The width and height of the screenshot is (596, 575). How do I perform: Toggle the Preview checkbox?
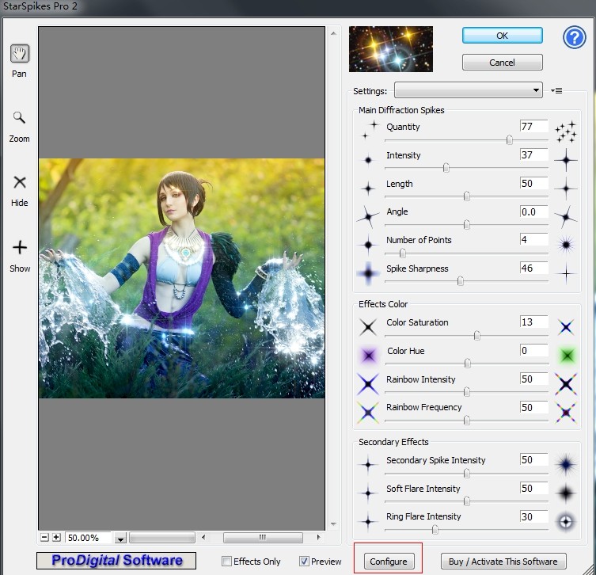coord(304,561)
